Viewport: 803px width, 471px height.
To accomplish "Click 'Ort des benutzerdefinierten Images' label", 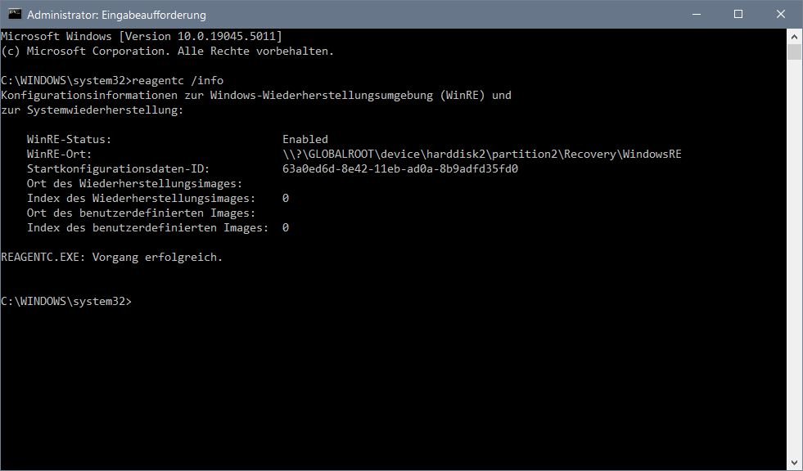I will (141, 213).
